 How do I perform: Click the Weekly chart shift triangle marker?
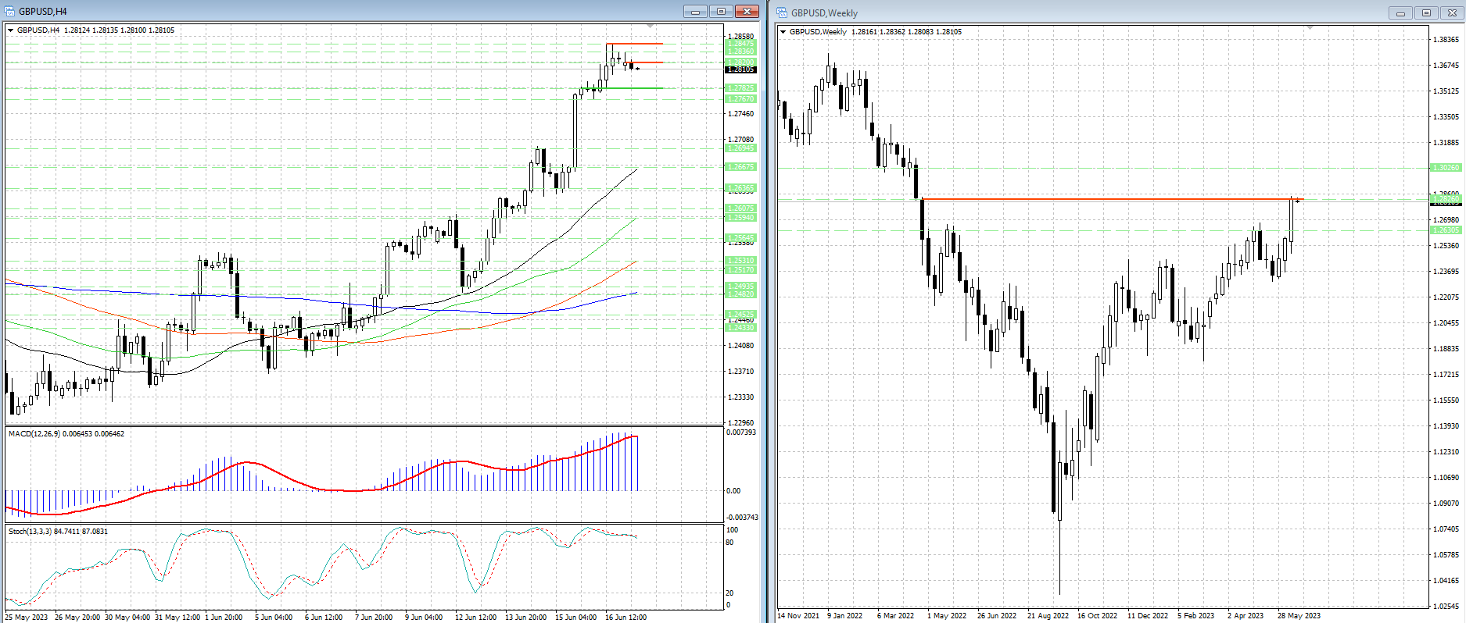click(x=1310, y=27)
